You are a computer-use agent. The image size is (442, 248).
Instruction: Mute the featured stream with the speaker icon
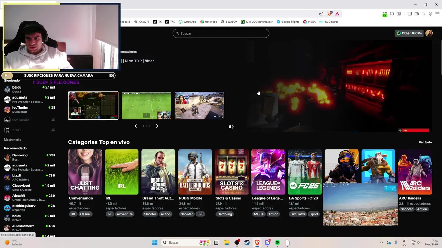click(231, 126)
